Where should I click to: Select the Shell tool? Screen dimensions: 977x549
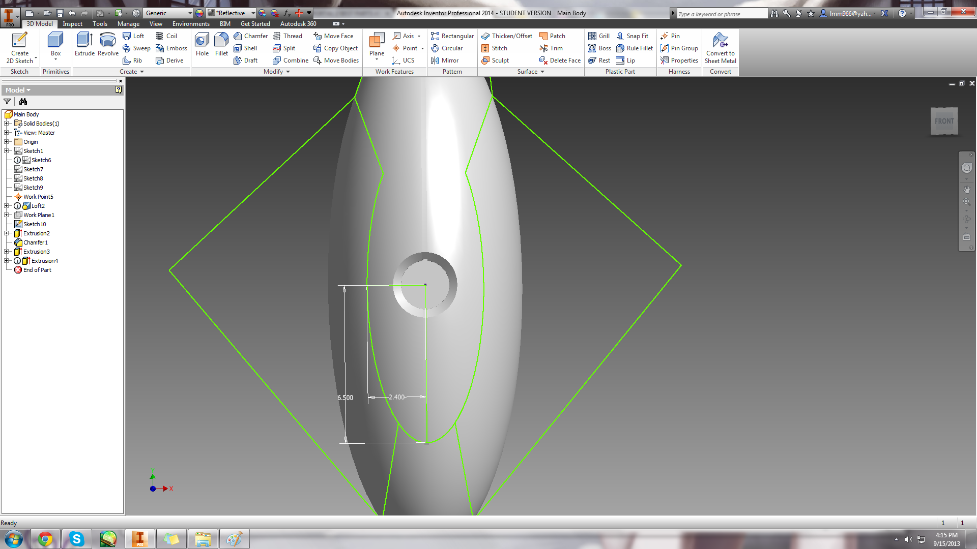(245, 48)
